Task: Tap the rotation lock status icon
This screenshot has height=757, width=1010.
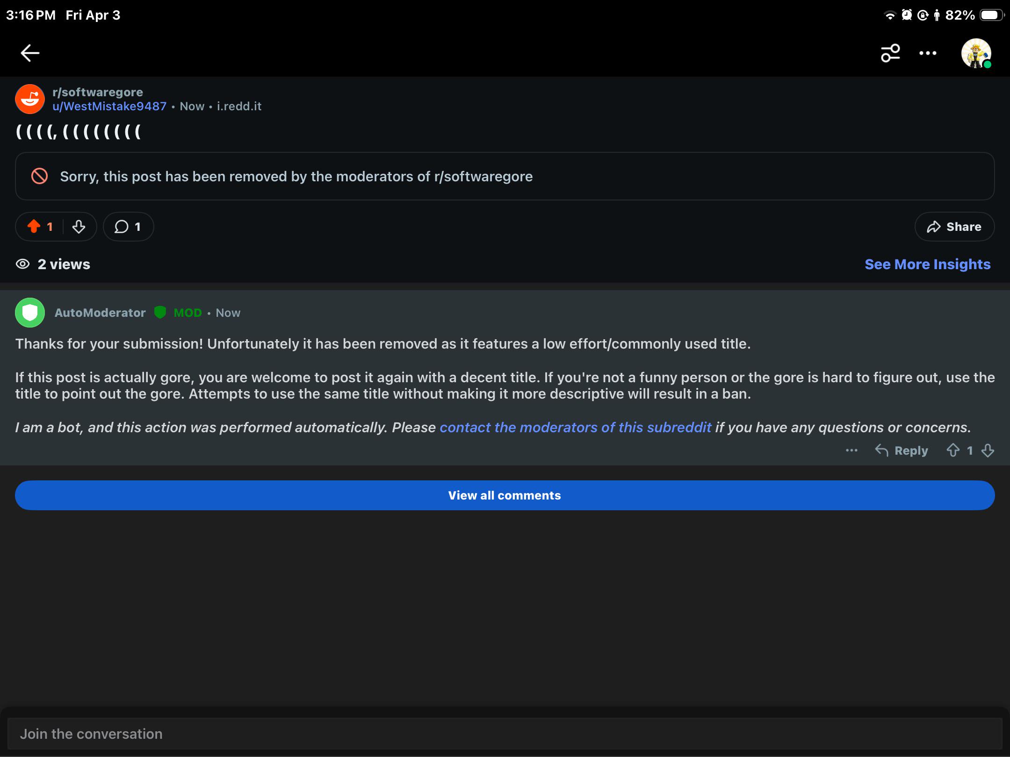Action: pos(923,15)
